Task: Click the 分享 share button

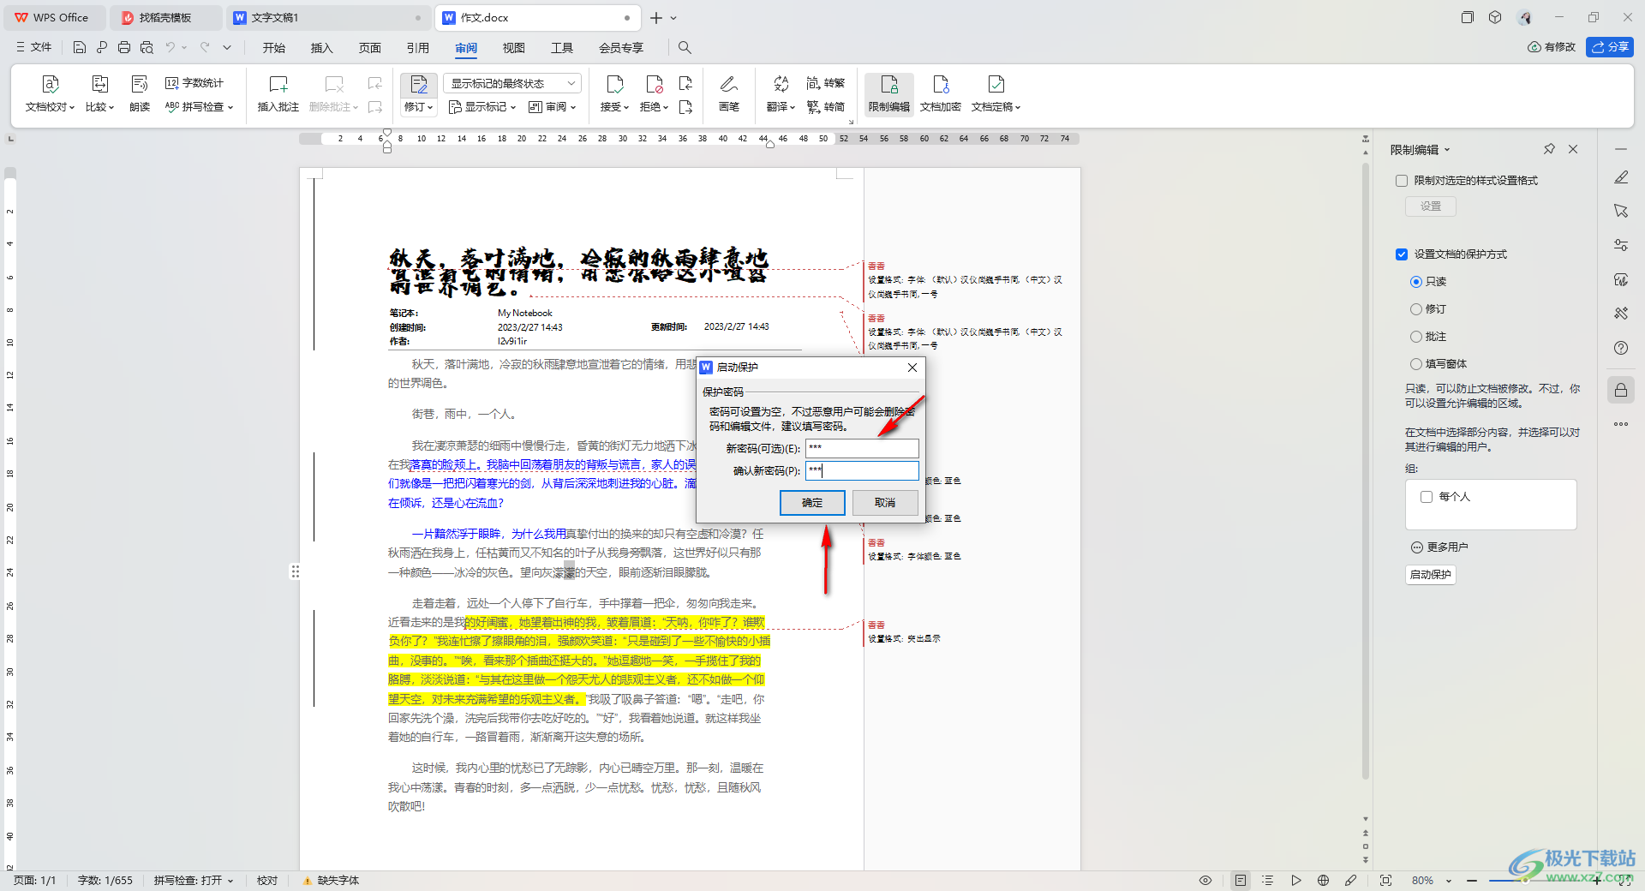Action: point(1610,47)
